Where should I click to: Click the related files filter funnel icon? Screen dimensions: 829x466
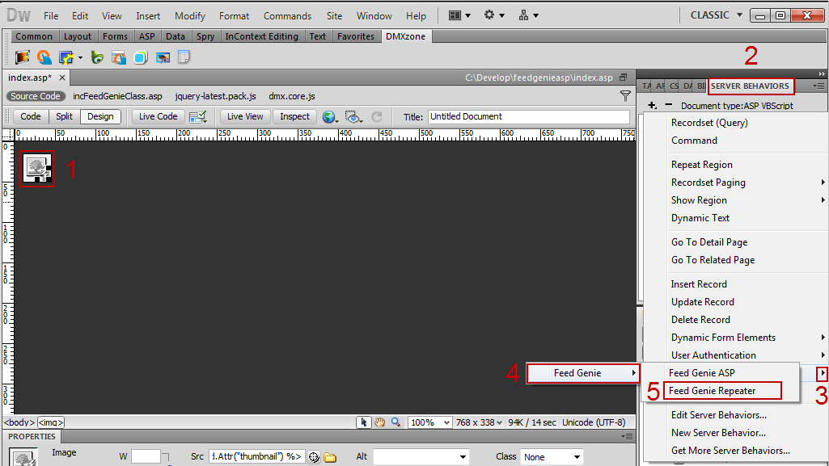click(x=625, y=96)
